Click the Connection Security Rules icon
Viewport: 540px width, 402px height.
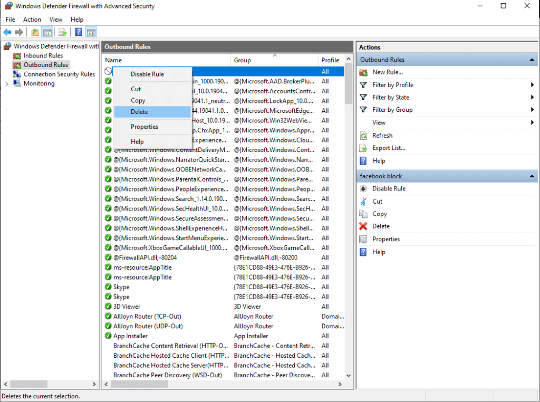pos(17,74)
